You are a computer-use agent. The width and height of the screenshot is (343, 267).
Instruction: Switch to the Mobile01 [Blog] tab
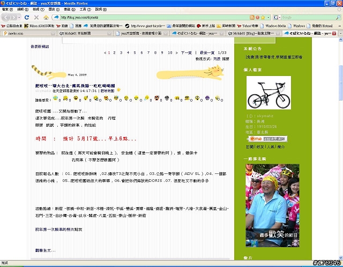(x=254, y=33)
